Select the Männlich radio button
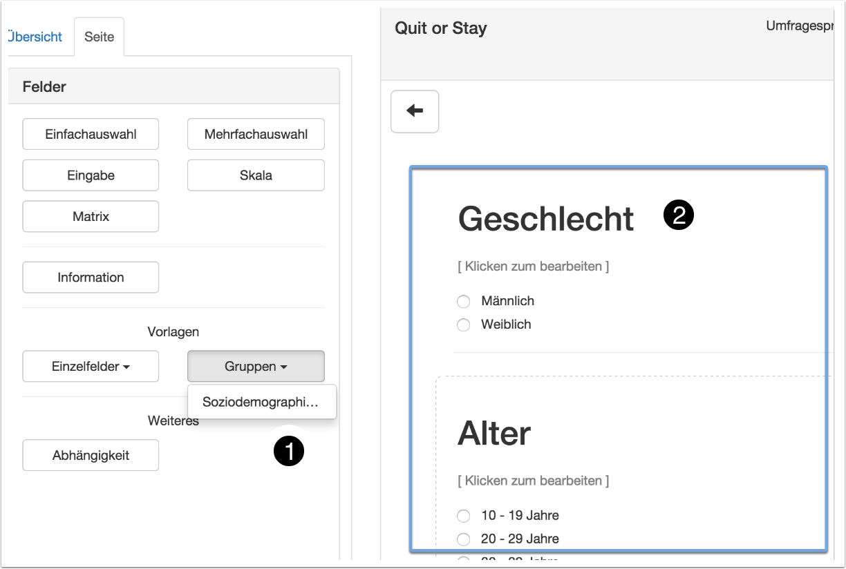Viewport: 846px width, 569px height. tap(464, 302)
